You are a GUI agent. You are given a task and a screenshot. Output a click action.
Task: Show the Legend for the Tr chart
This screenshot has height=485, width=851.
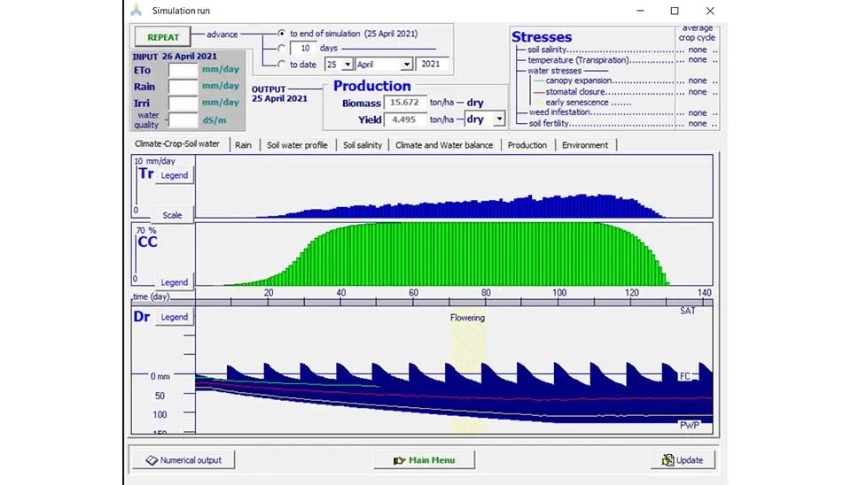[x=174, y=175]
